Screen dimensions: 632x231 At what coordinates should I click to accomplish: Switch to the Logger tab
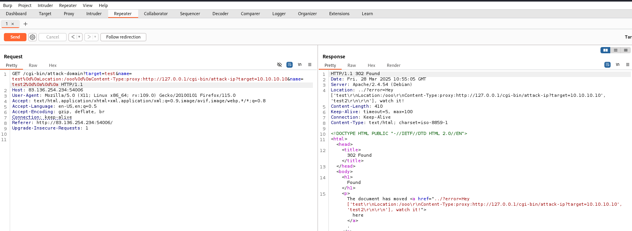click(x=279, y=14)
